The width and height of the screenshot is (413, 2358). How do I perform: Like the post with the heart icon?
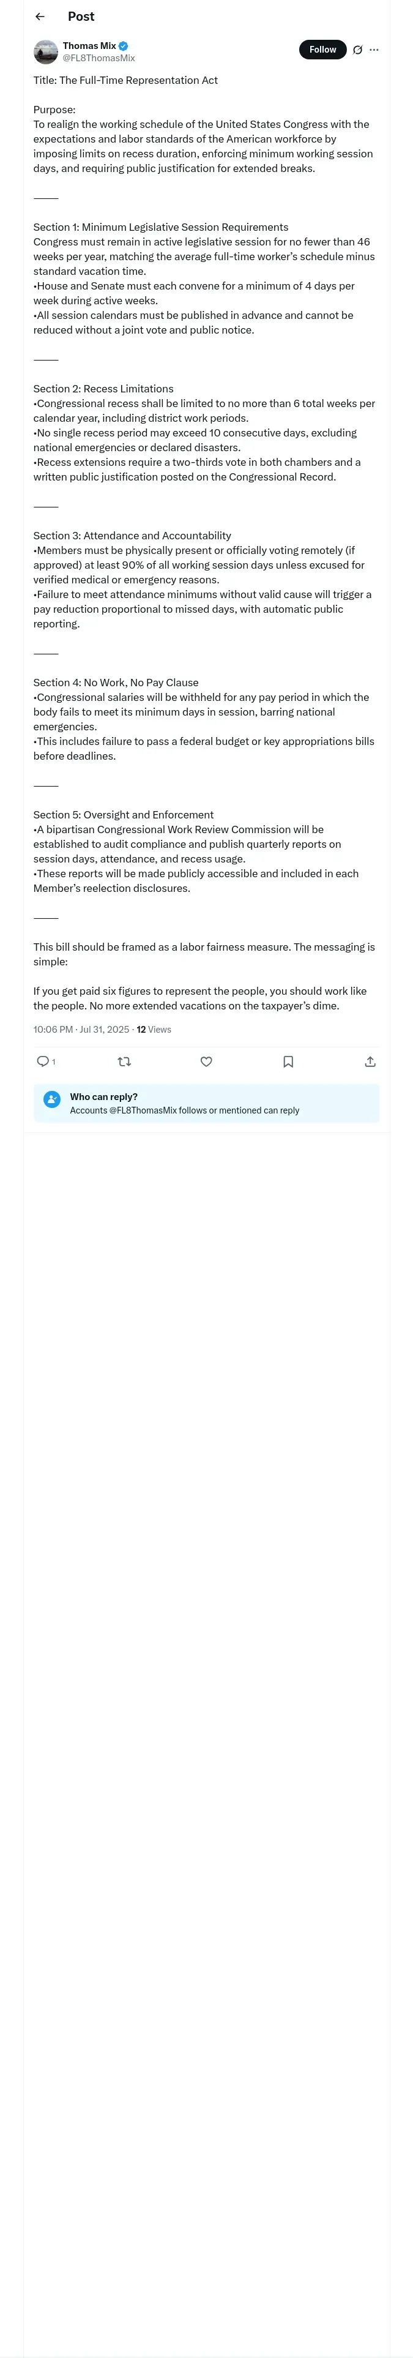point(206,1061)
